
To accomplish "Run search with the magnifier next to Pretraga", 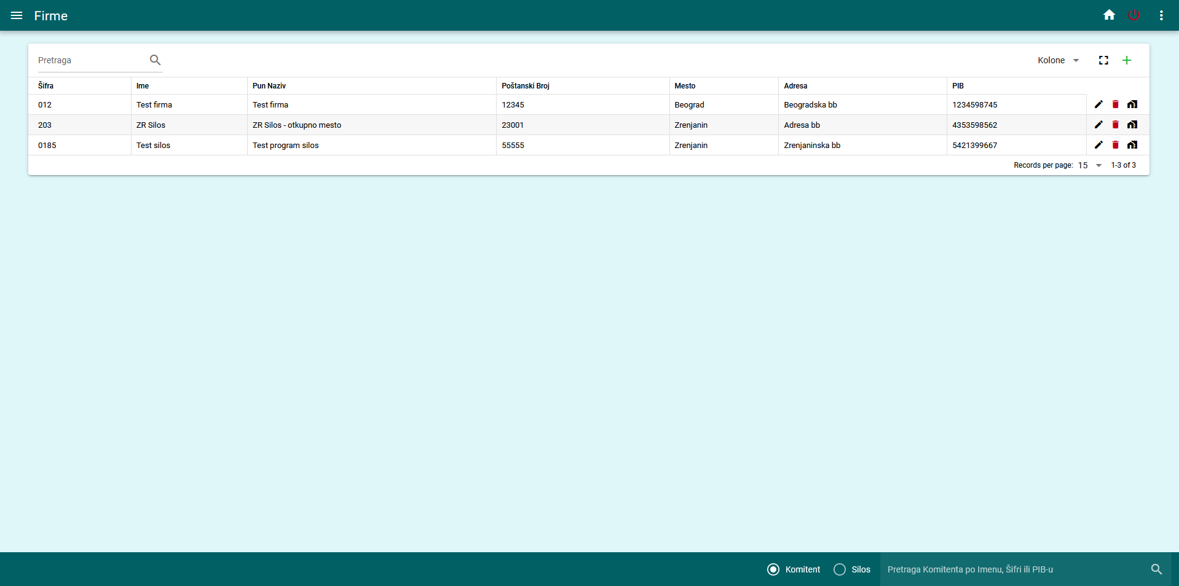I will pyautogui.click(x=155, y=60).
